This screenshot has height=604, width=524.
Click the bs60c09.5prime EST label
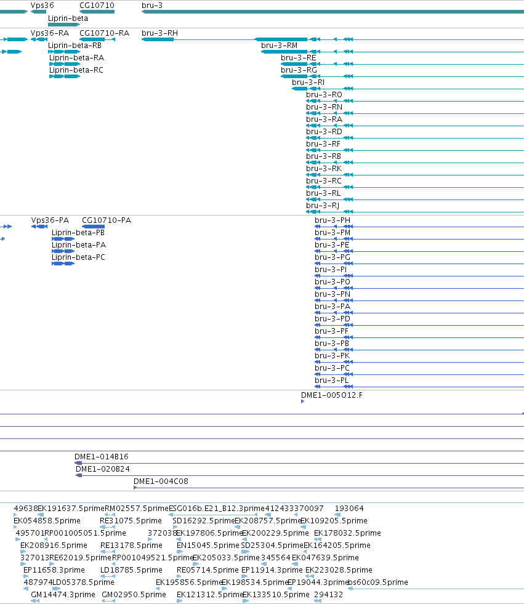[x=378, y=582]
